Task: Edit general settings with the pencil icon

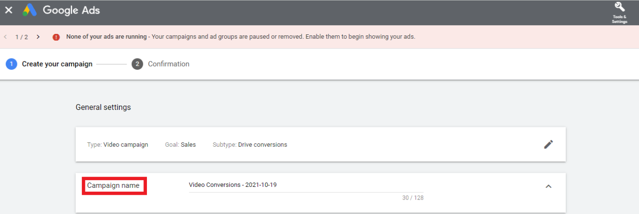Action: point(548,144)
